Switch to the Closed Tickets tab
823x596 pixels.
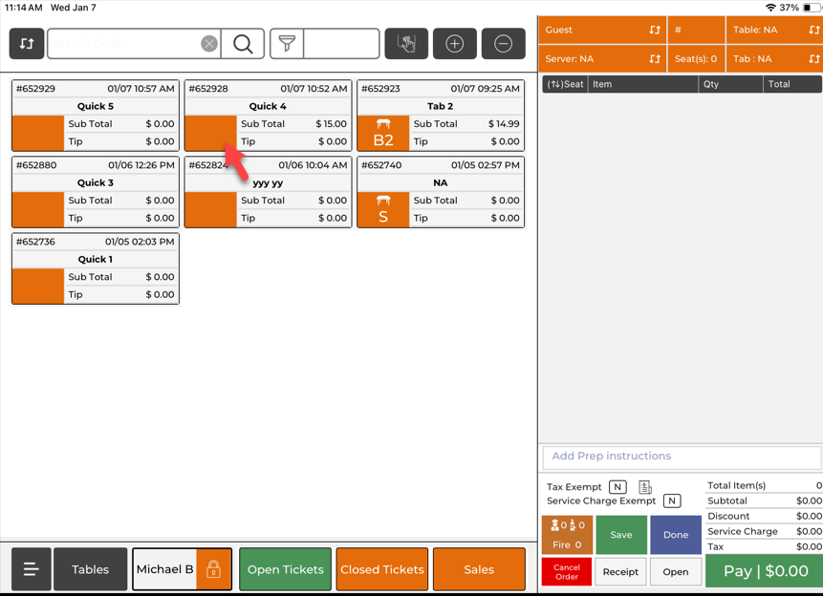[x=381, y=569]
